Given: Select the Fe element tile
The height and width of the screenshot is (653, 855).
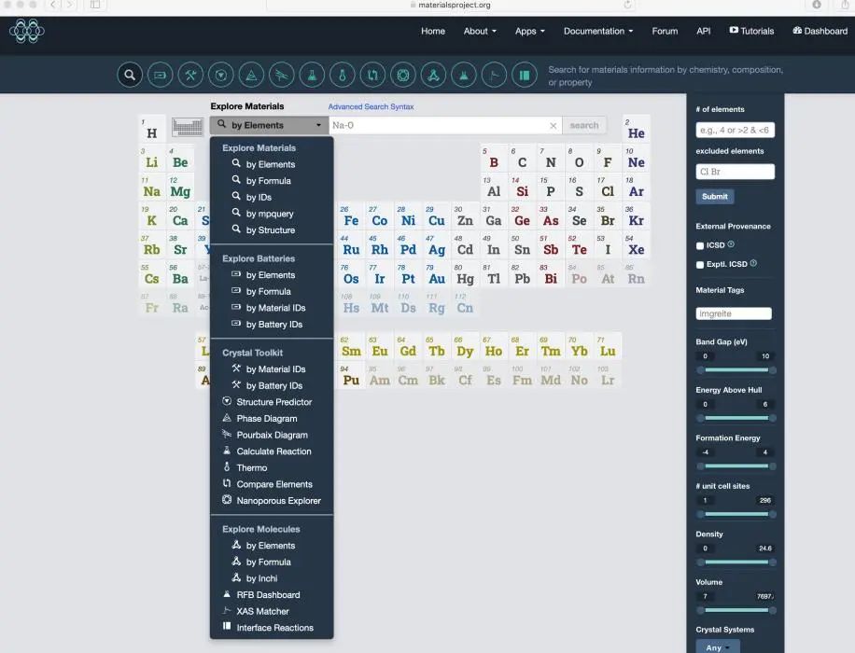Looking at the screenshot, I should click(x=351, y=216).
